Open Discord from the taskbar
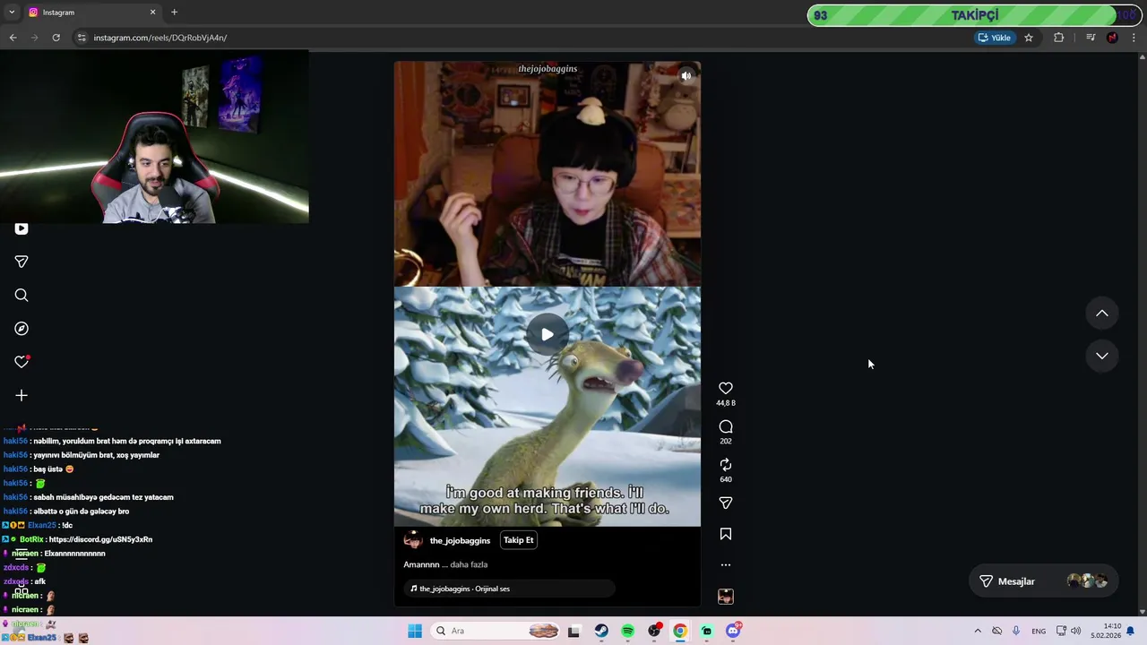 733,631
